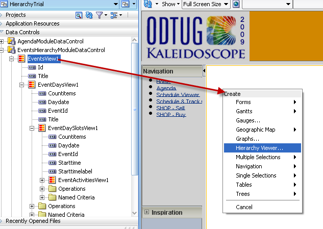323x229 pixels.
Task: Click the ODTUG Kaleidoscope logo image
Action: pyautogui.click(x=196, y=36)
